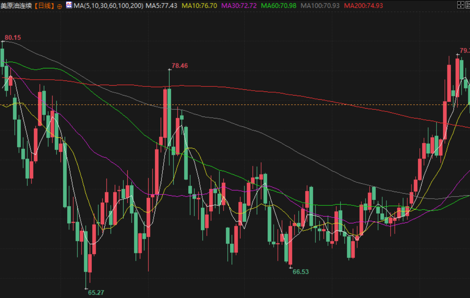Image resolution: width=470 pixels, height=298 pixels.
Task: Click the 78.46 peak price label
Action: point(179,66)
